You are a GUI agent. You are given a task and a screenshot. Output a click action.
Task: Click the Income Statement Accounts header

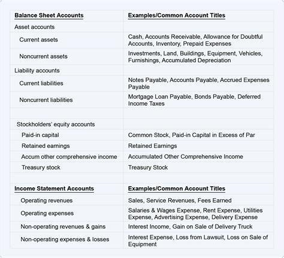tap(54, 189)
